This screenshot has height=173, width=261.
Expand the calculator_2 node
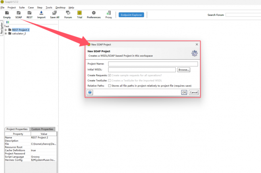pyautogui.click(x=6, y=34)
